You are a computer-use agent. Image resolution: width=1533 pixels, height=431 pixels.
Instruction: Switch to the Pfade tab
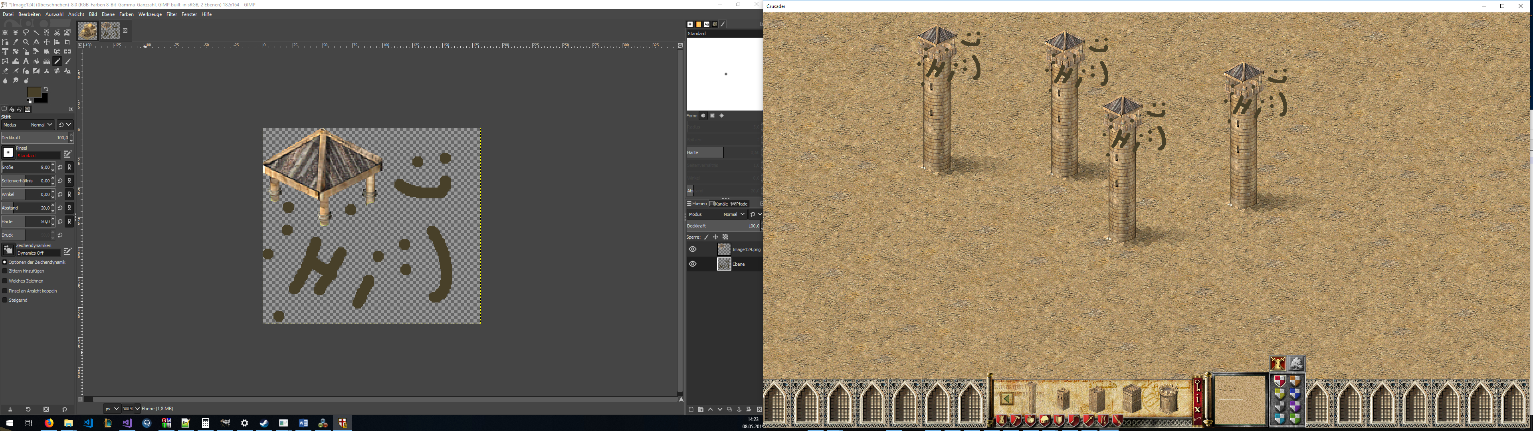739,204
